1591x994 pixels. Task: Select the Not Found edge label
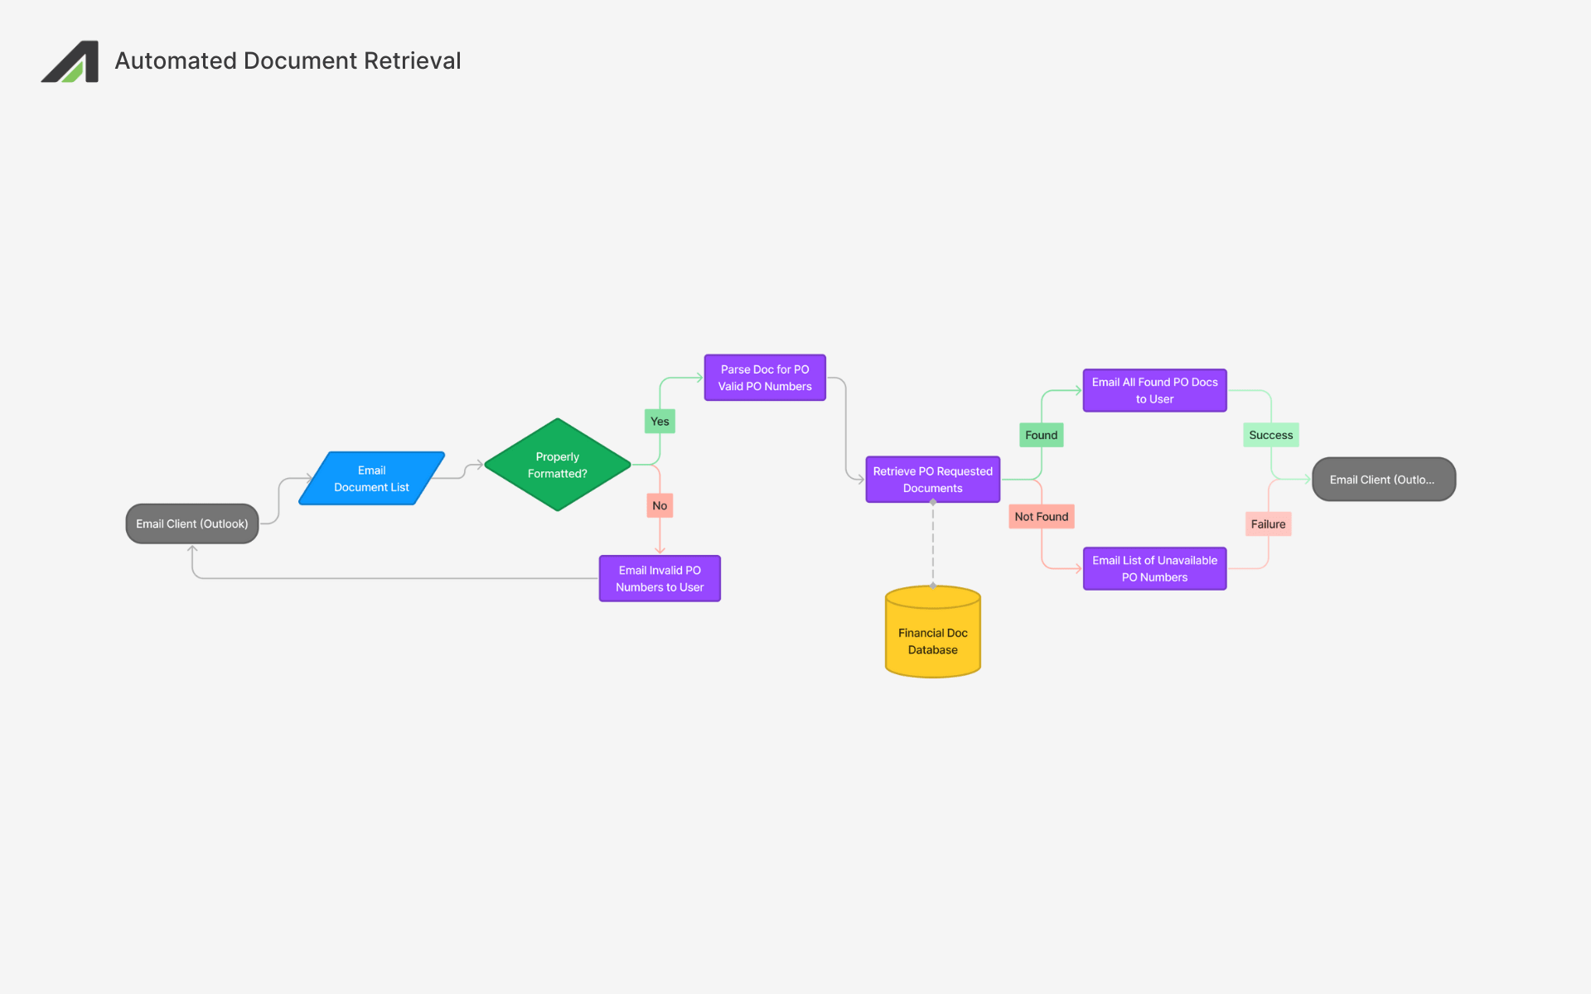pyautogui.click(x=1041, y=516)
